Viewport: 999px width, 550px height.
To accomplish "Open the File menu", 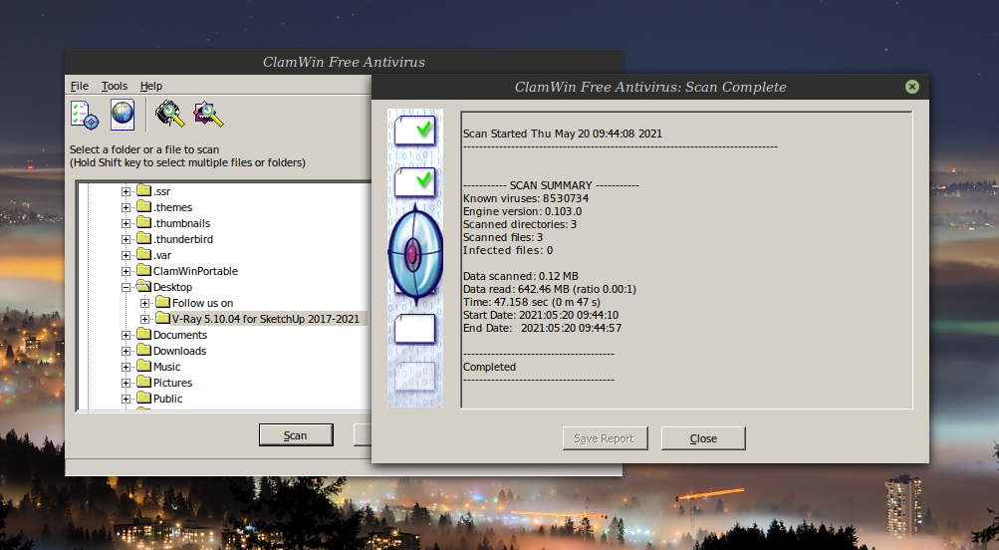I will (80, 86).
